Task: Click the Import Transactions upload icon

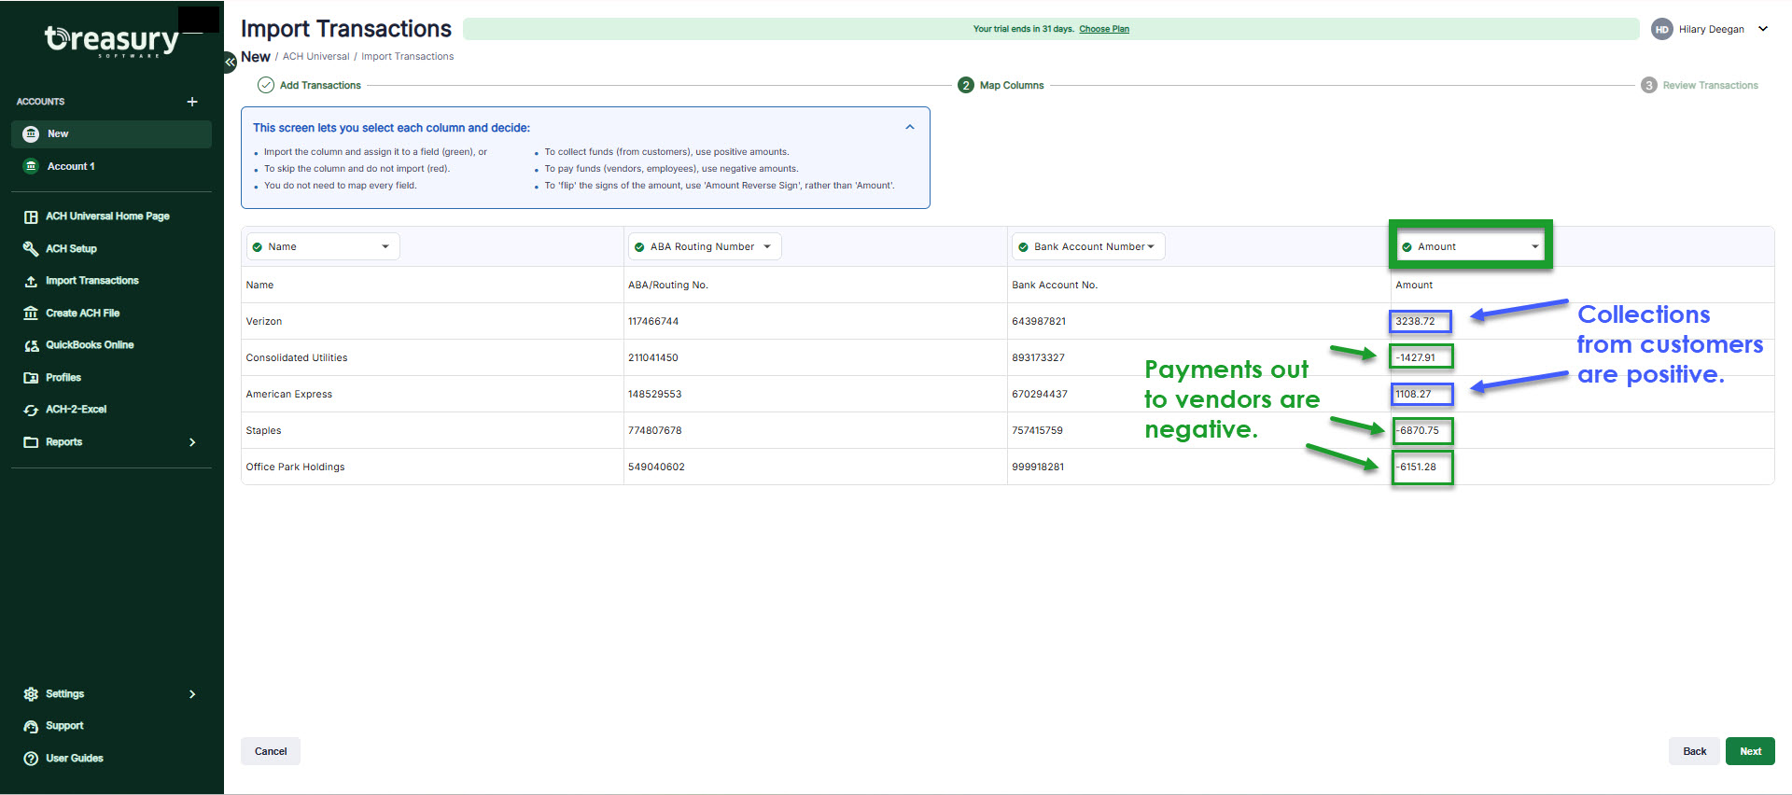Action: click(31, 281)
